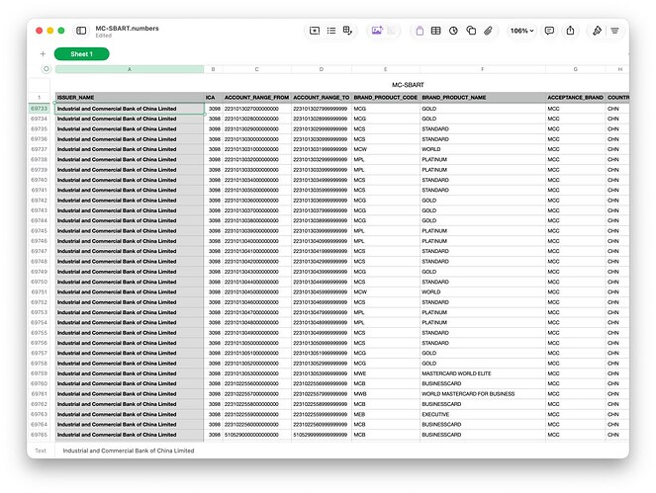Open the pivot table toolbar icon

(347, 31)
